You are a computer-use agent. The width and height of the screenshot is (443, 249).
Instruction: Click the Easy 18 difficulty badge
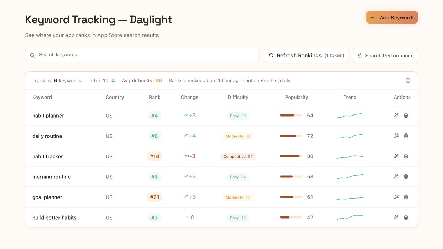coord(238,218)
